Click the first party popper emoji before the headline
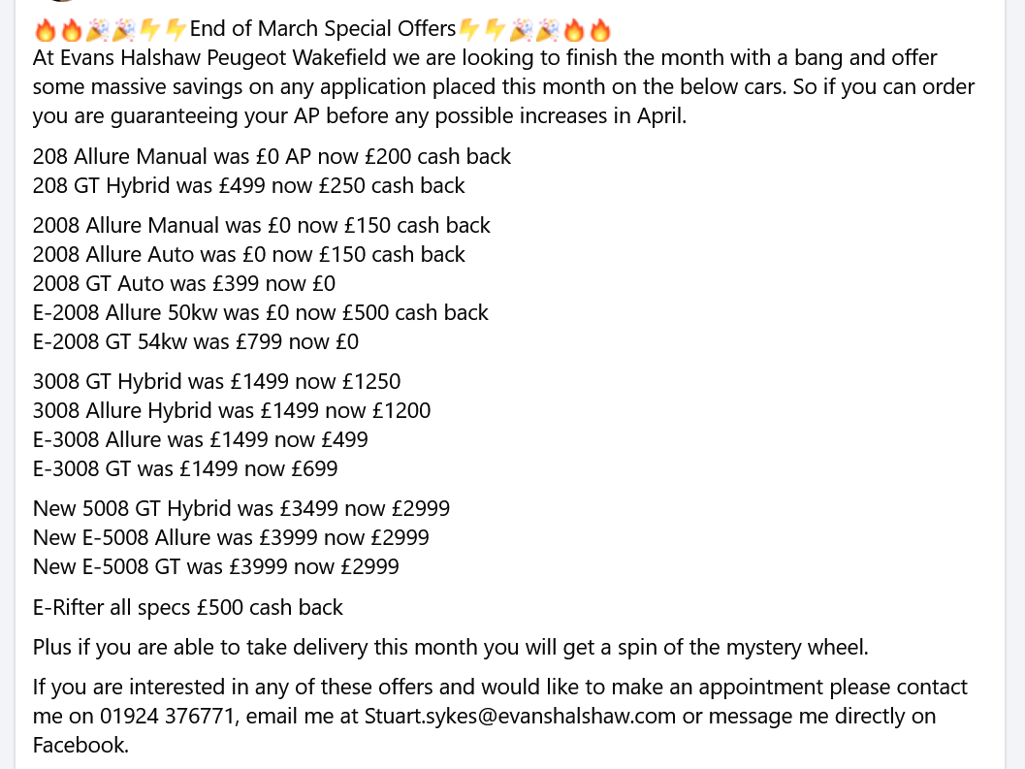 click(97, 31)
